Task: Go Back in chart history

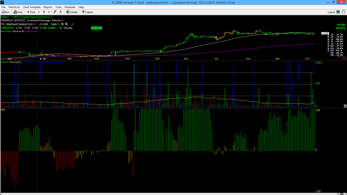Action: click(x=31, y=12)
